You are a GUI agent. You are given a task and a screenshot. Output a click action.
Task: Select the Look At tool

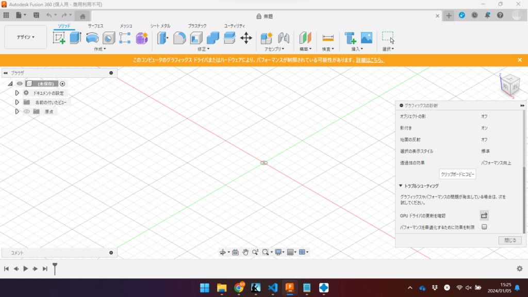235,252
